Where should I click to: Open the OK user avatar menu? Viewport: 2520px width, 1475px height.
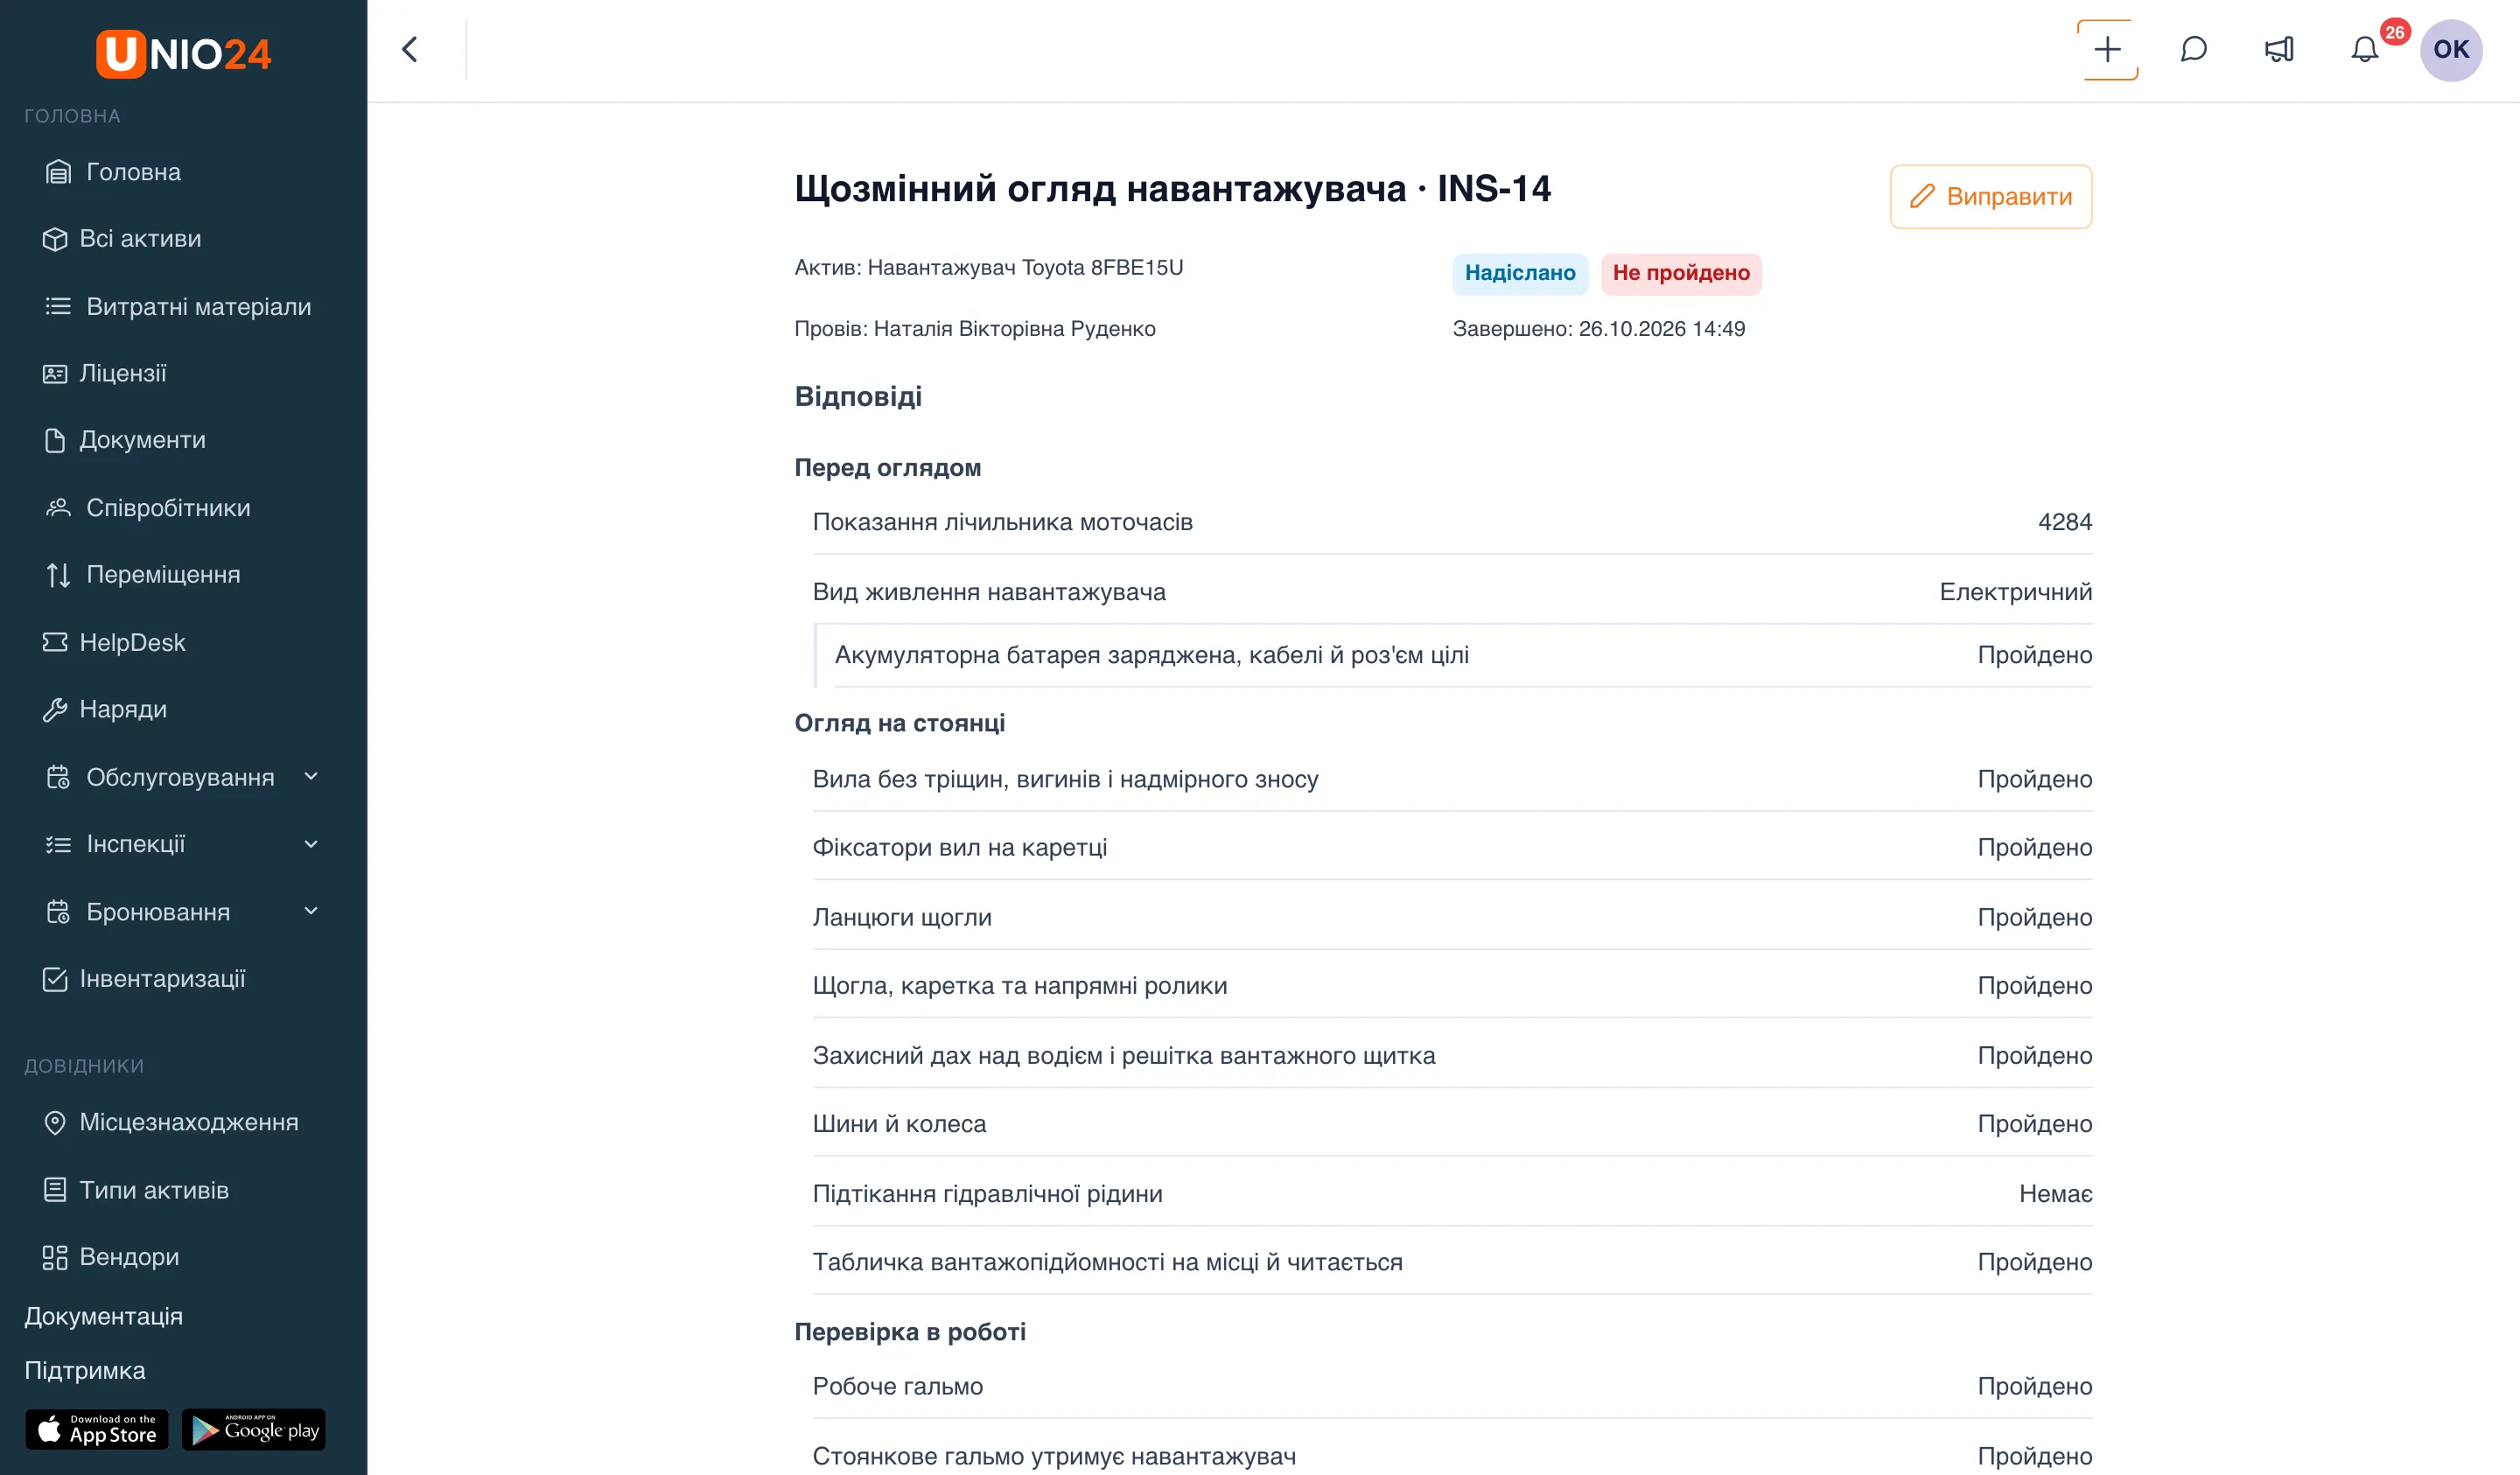click(2450, 50)
